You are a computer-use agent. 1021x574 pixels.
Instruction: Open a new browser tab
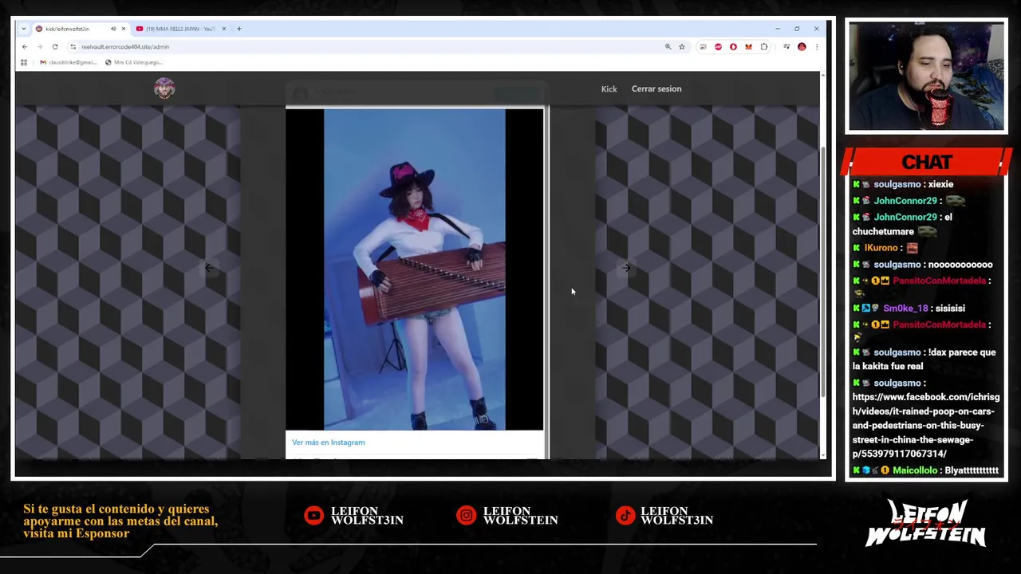click(238, 29)
